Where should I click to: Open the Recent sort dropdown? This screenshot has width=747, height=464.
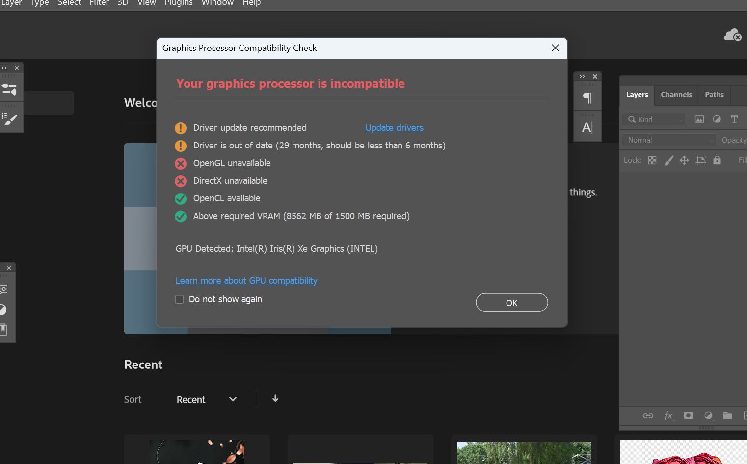click(207, 399)
